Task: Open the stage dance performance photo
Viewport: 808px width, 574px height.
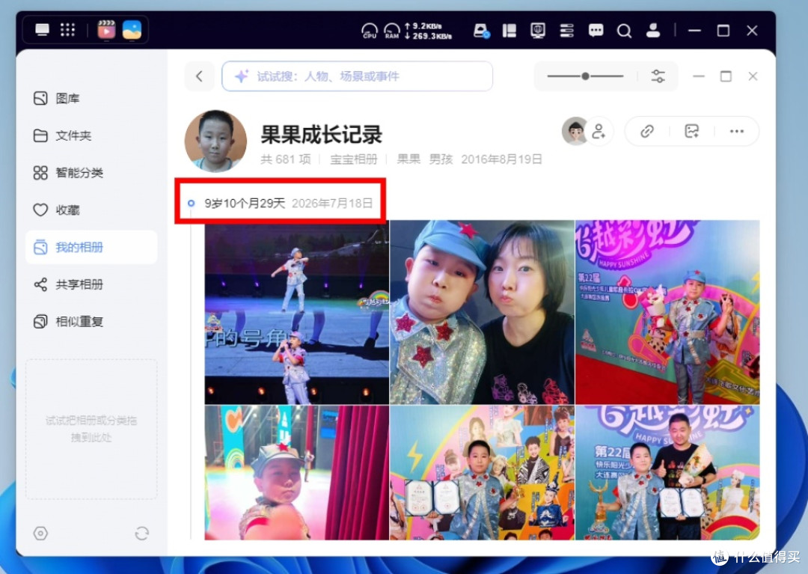Action: [297, 312]
